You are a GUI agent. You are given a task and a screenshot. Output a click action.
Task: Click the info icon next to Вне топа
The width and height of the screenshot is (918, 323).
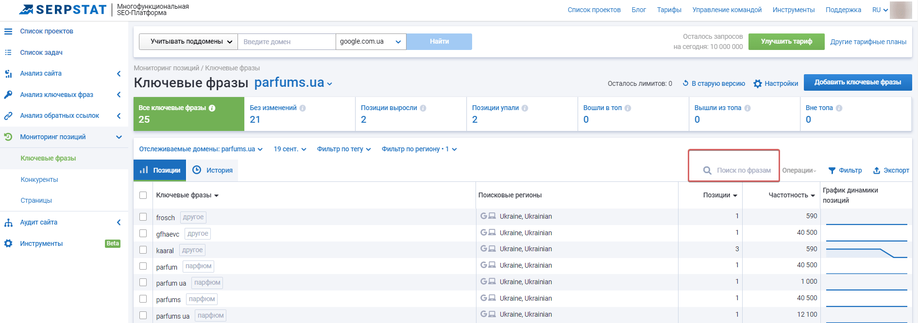839,108
